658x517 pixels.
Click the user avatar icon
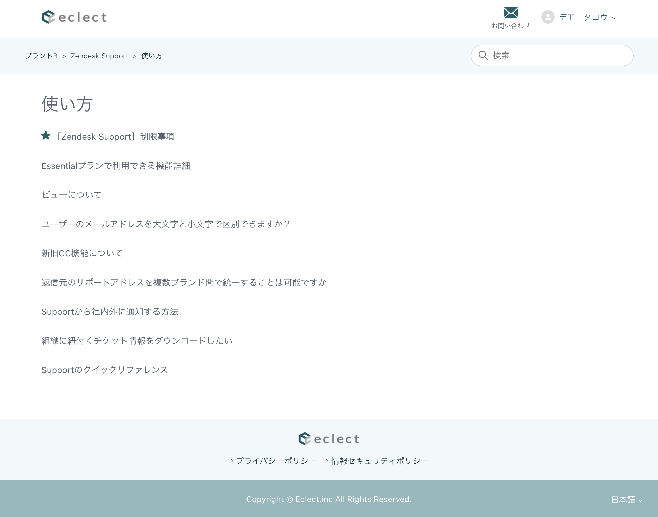(x=548, y=17)
